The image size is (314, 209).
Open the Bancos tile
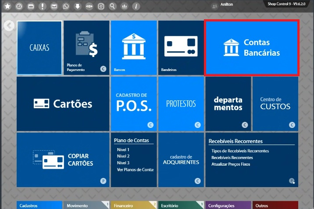point(134,48)
